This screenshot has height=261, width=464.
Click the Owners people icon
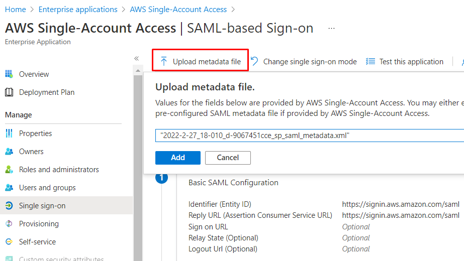click(x=9, y=152)
